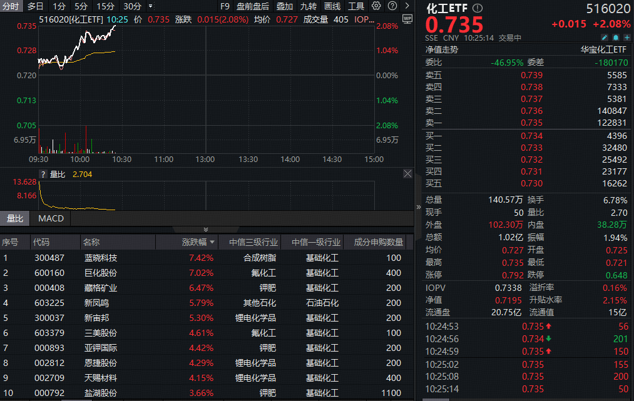634x401 pixels.
Task: Enable the 九转 nine-turn indicator
Action: 309,6
